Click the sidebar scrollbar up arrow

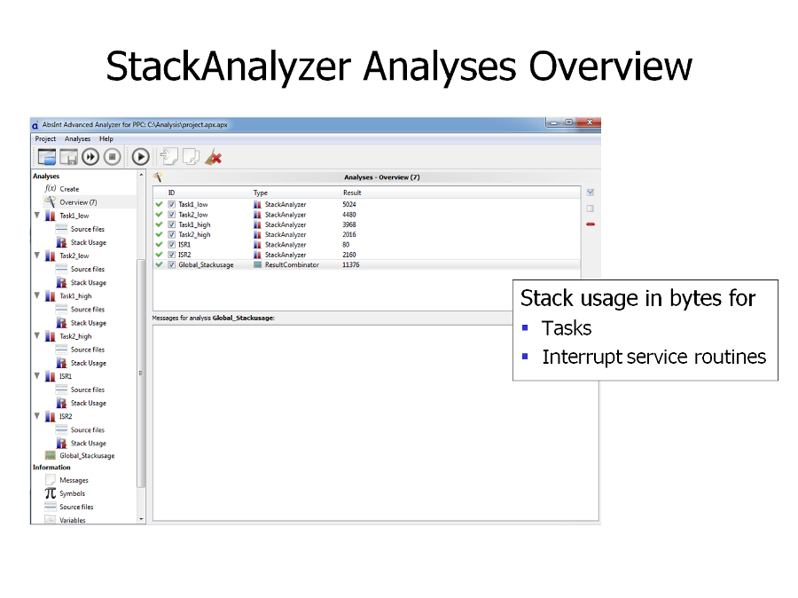point(141,175)
